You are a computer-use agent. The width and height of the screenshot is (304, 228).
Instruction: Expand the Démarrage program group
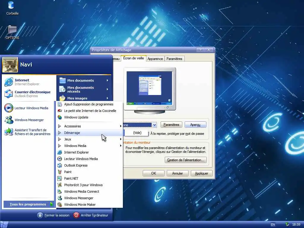(89, 133)
